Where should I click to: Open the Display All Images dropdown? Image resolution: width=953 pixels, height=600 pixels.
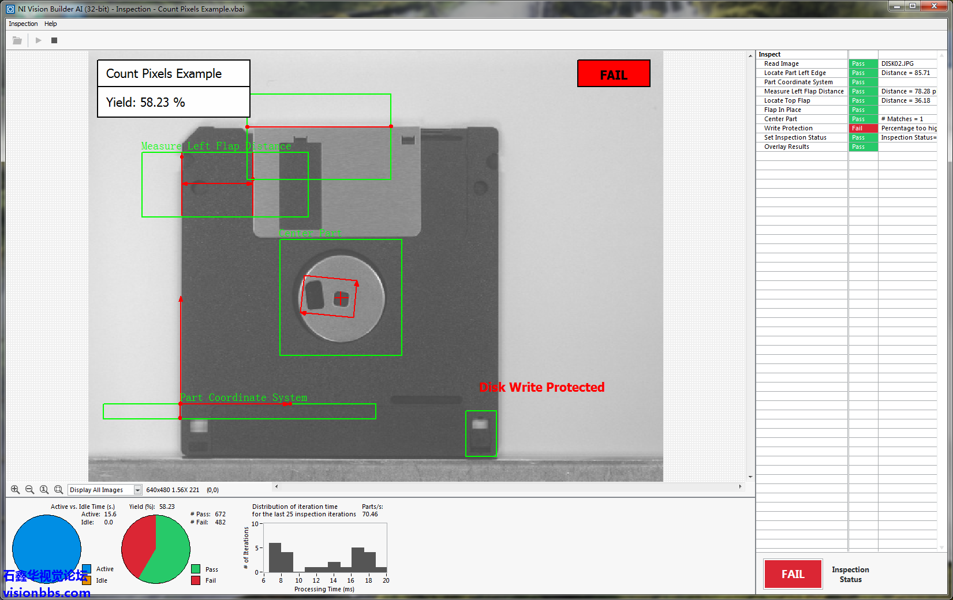point(137,490)
